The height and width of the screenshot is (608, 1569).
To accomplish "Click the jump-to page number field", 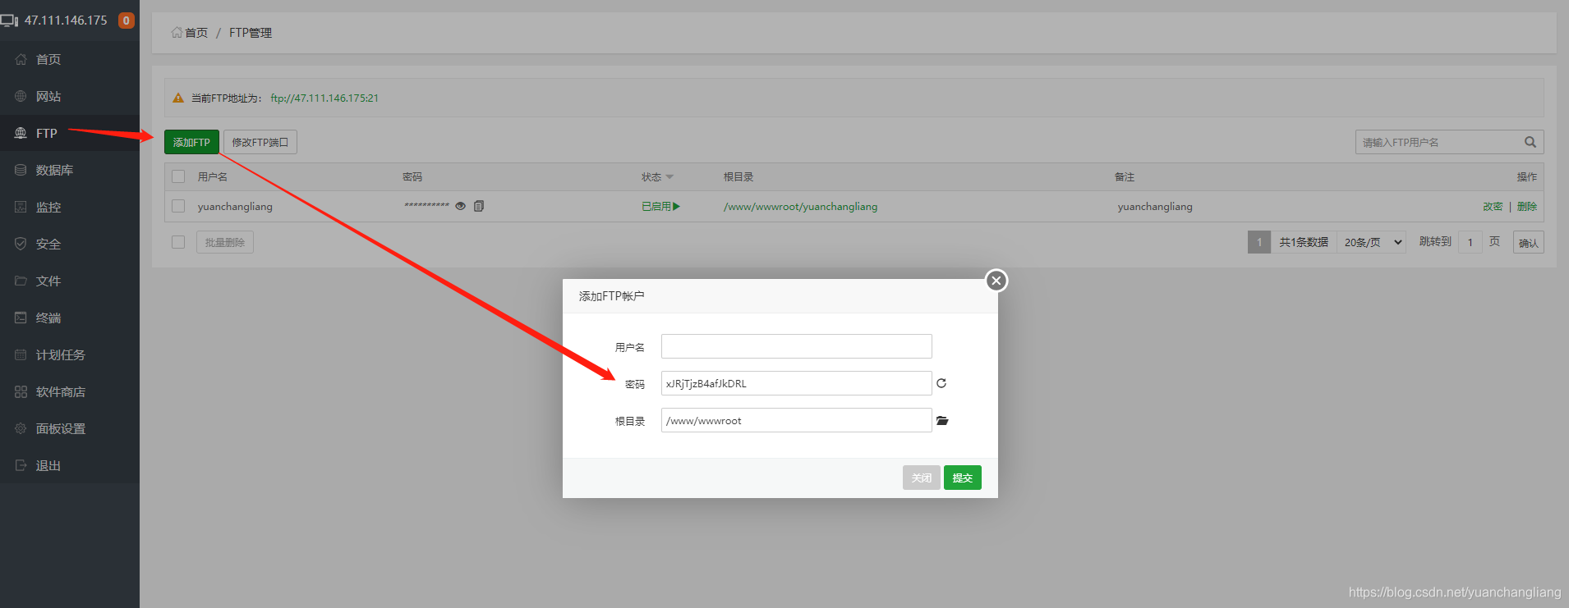I will pos(1470,242).
